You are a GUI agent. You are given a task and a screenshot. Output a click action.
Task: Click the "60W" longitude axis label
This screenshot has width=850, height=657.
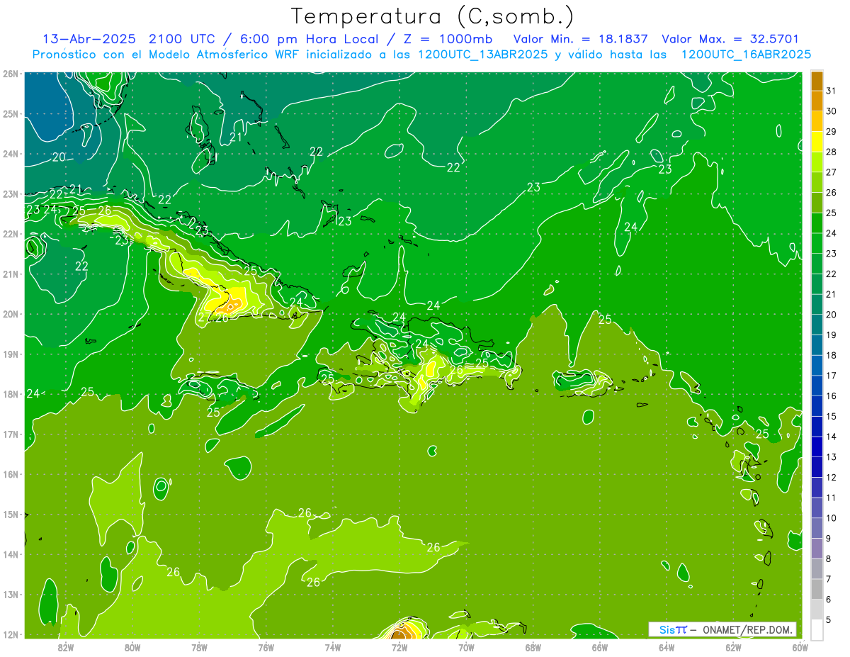pyautogui.click(x=800, y=647)
